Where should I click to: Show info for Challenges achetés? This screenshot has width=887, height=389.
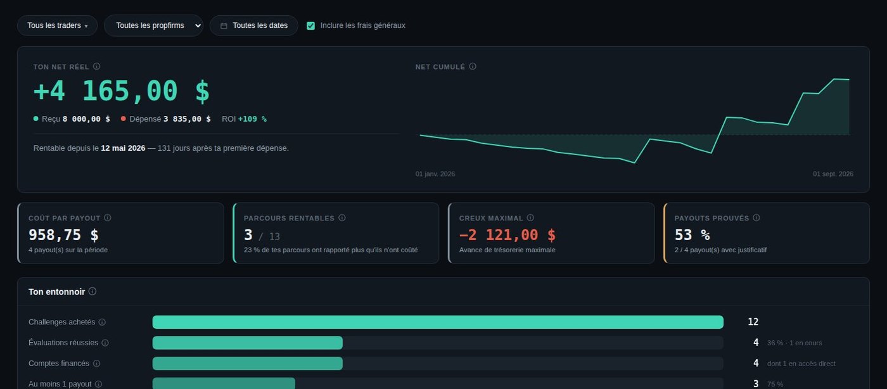click(102, 322)
